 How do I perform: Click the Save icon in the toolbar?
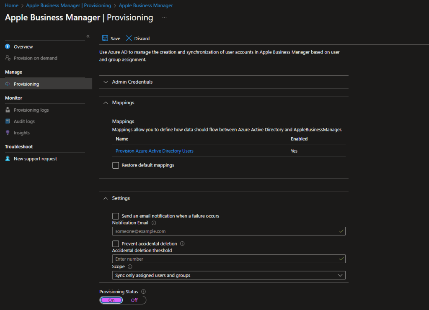pyautogui.click(x=105, y=38)
